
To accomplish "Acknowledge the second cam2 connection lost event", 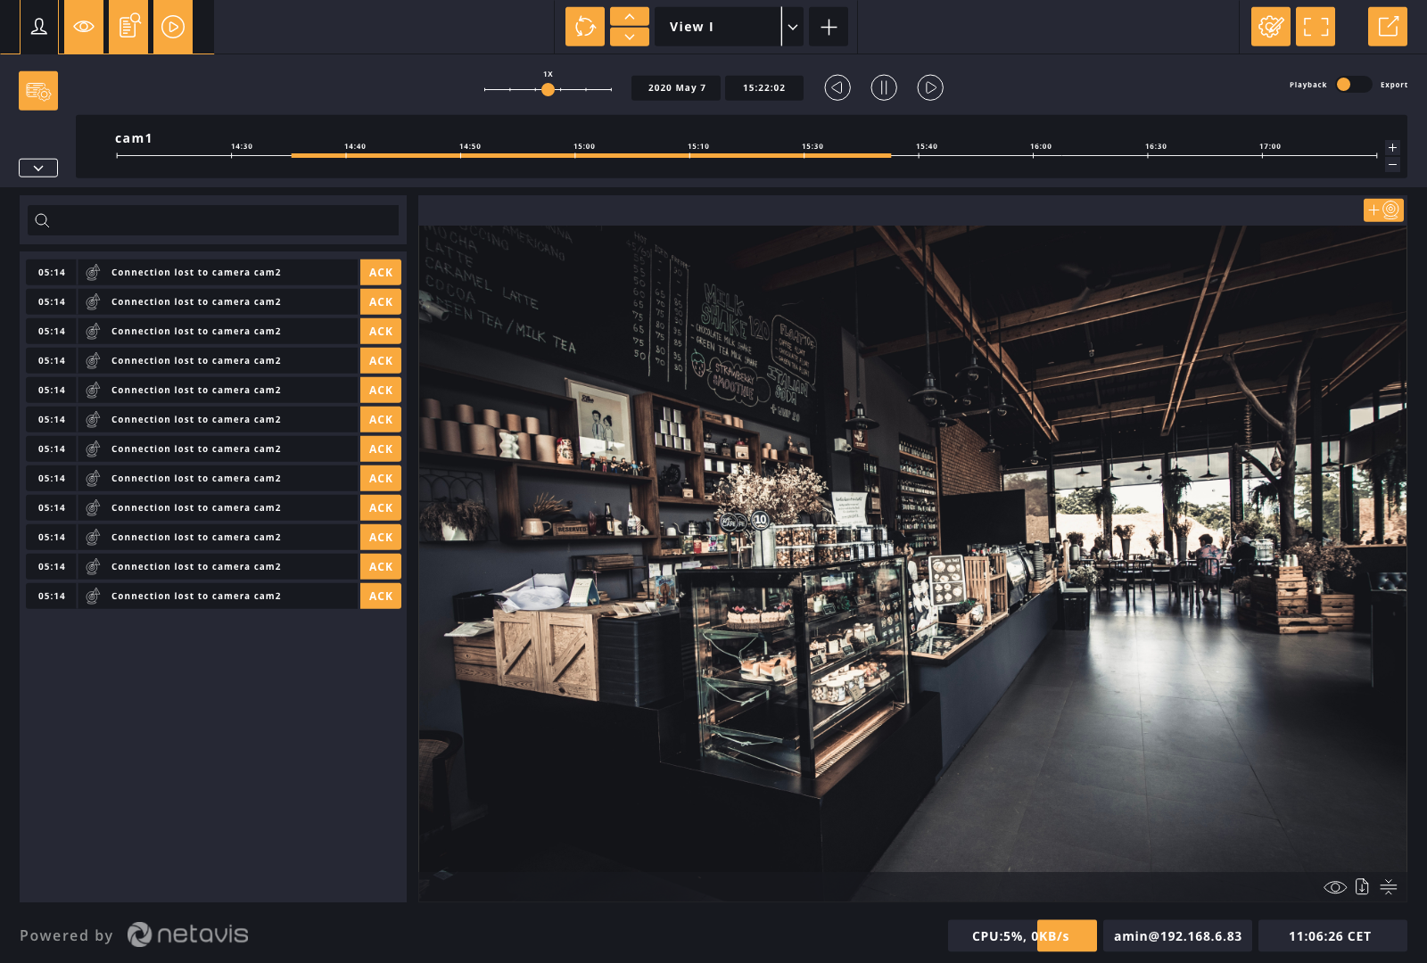I will point(381,302).
